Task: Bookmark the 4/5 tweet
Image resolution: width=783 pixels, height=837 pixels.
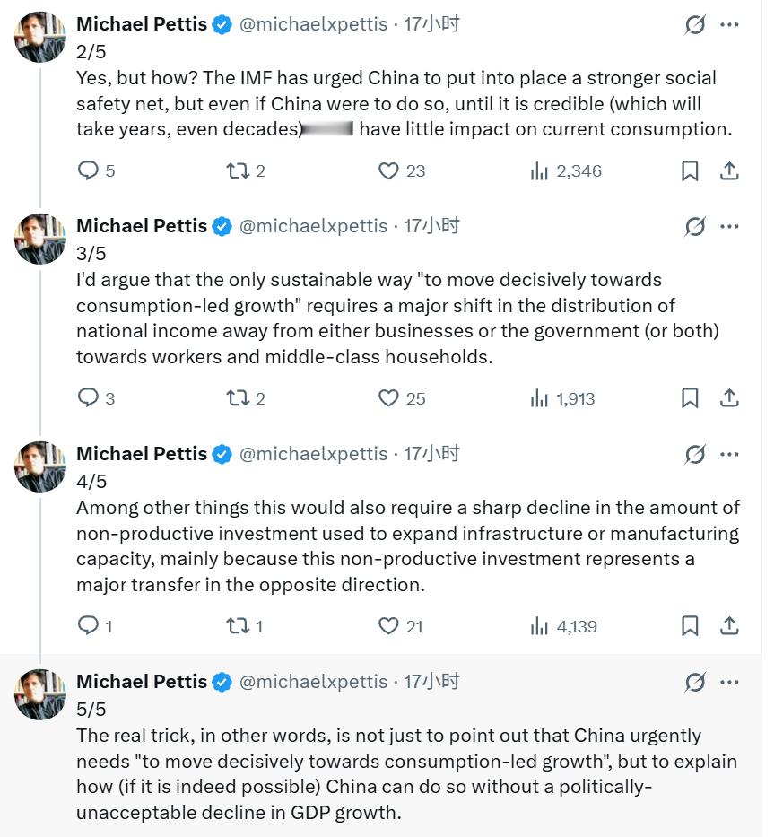Action: click(x=690, y=626)
